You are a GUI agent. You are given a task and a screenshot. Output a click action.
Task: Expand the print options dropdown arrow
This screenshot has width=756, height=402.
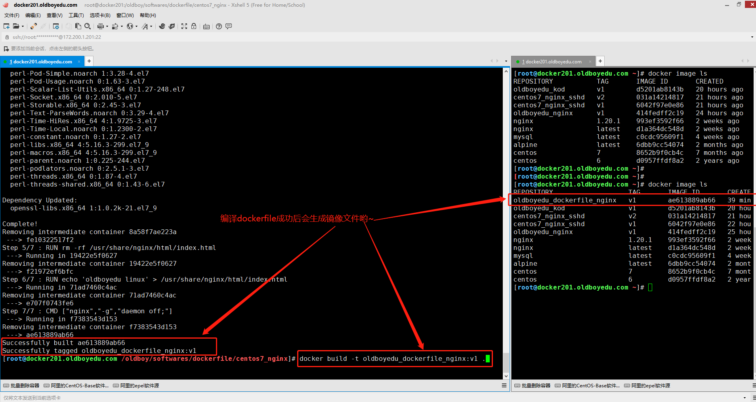coord(107,27)
